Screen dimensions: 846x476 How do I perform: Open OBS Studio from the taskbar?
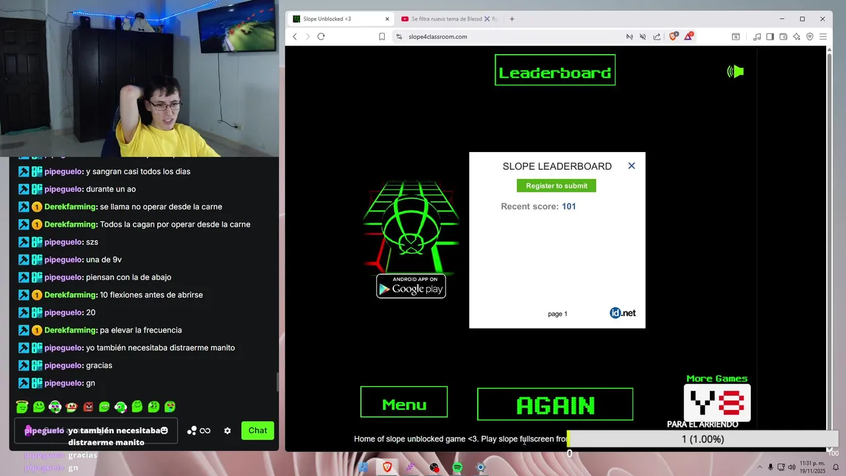pos(434,467)
